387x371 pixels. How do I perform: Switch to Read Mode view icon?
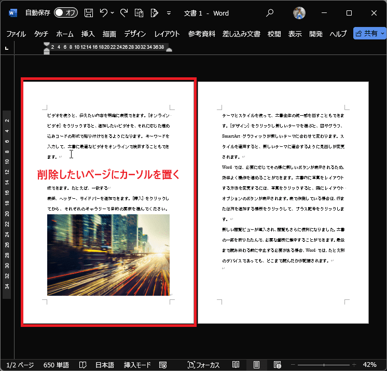tap(236, 365)
